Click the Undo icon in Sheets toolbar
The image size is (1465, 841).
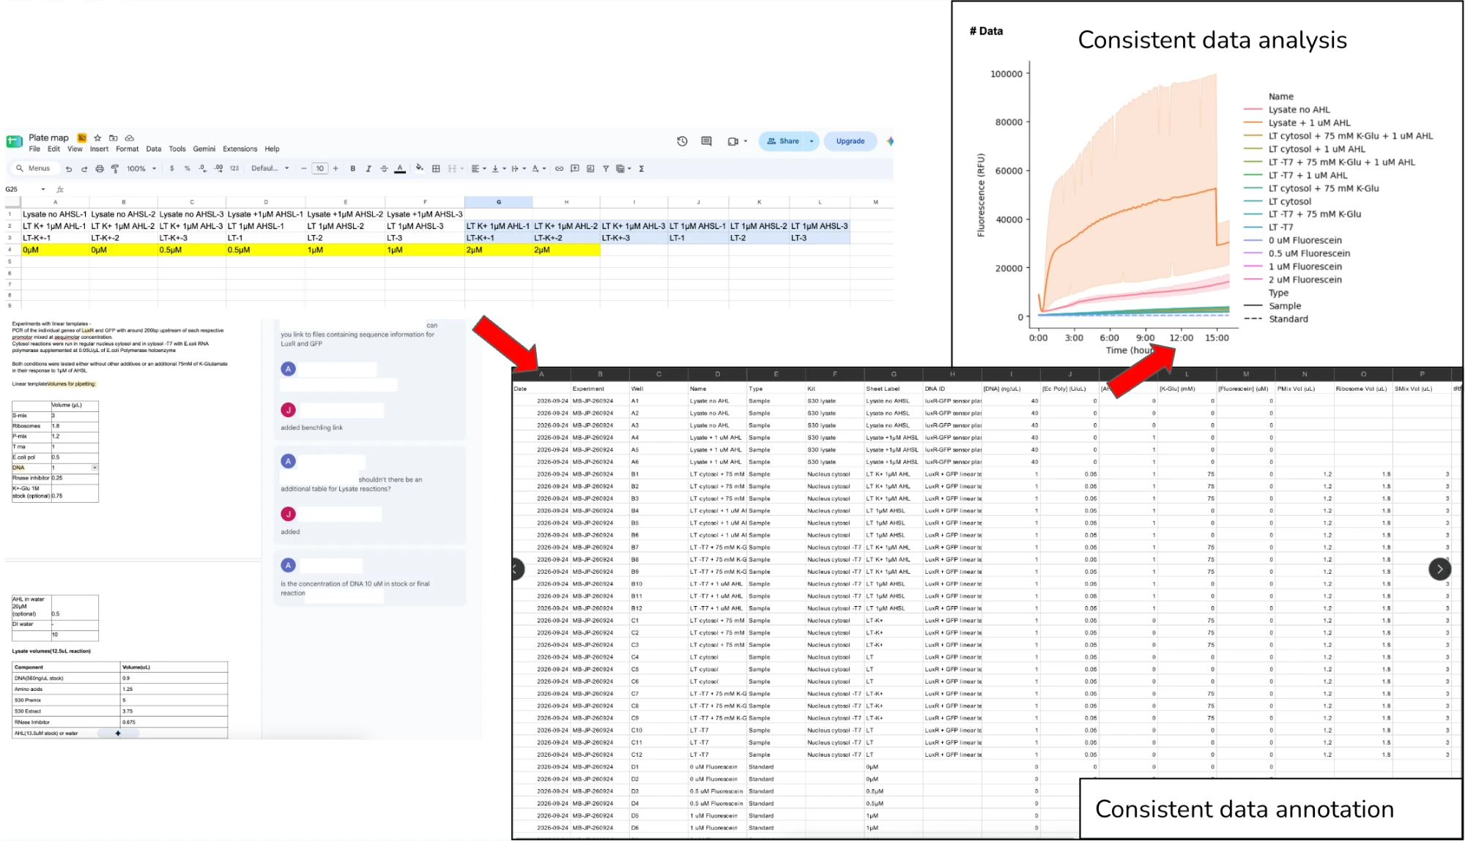(69, 168)
